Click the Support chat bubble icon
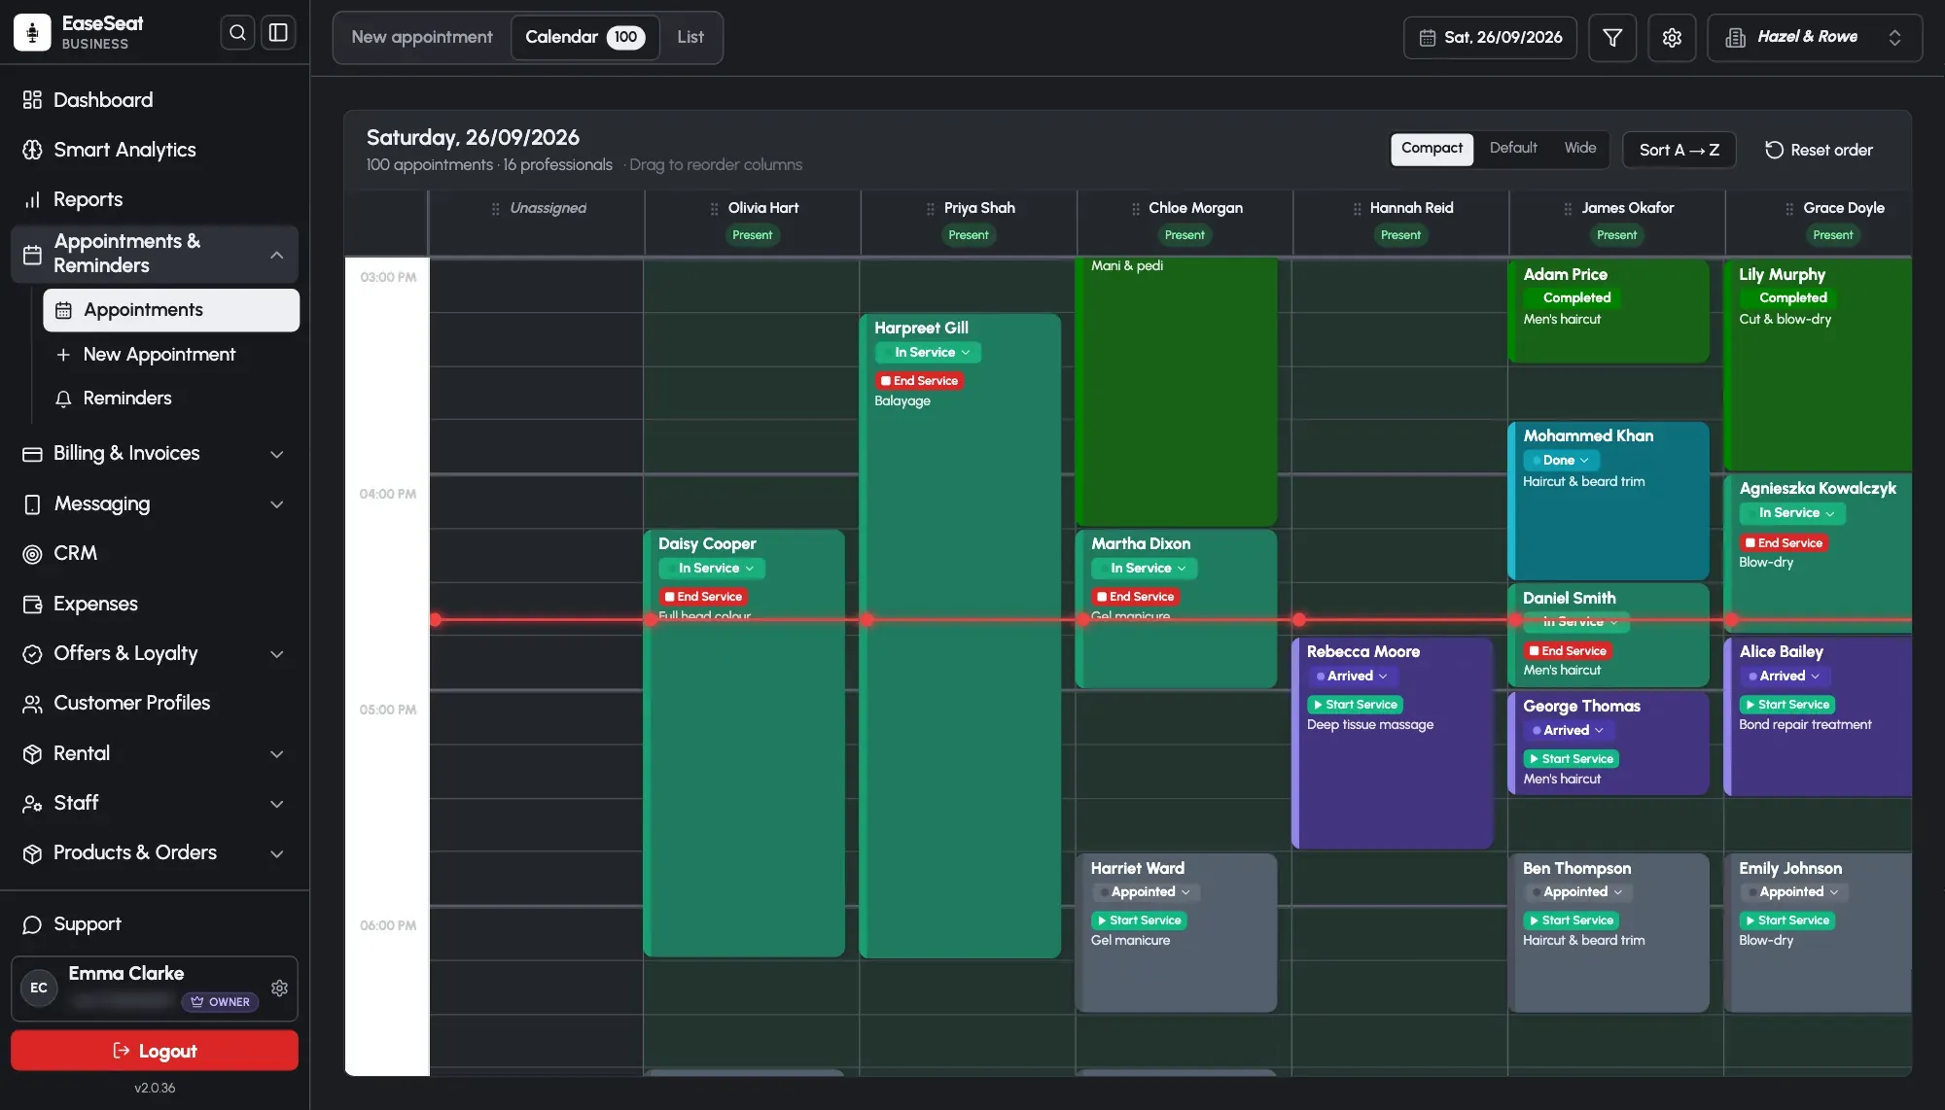The height and width of the screenshot is (1110, 1945). (32, 924)
